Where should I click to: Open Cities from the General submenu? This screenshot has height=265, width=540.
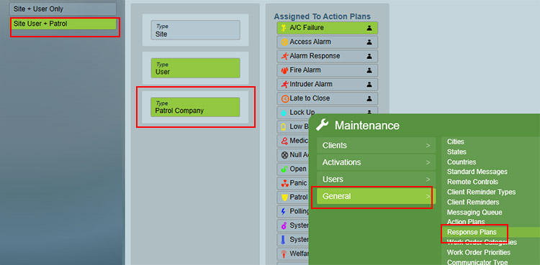pos(455,141)
